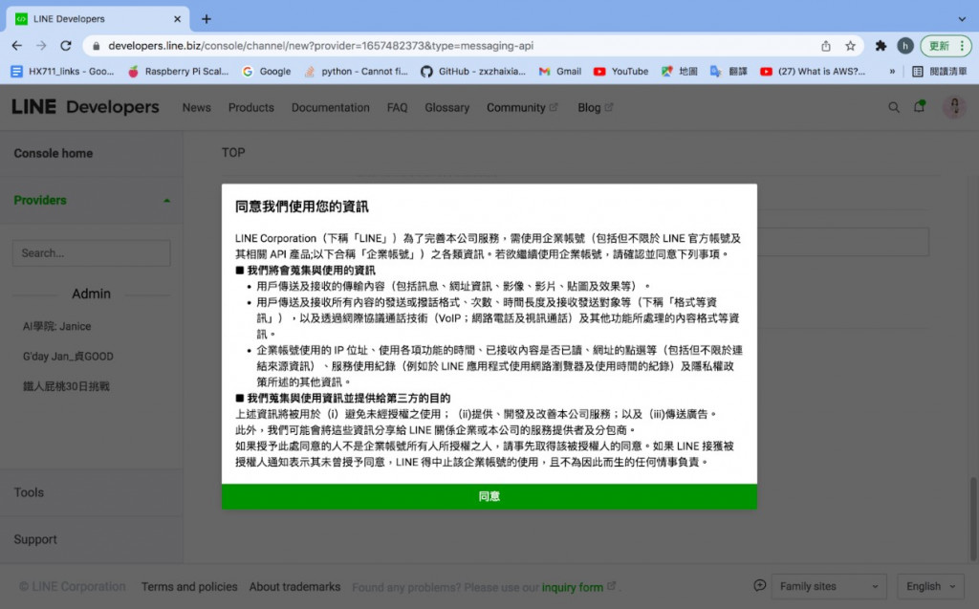Click the page vertical scrollbar
Screen dimensions: 979x609
(x=972, y=518)
